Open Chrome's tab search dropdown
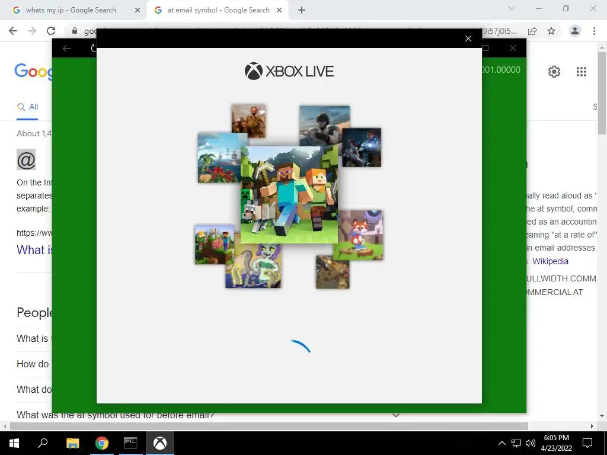607x455 pixels. (512, 8)
